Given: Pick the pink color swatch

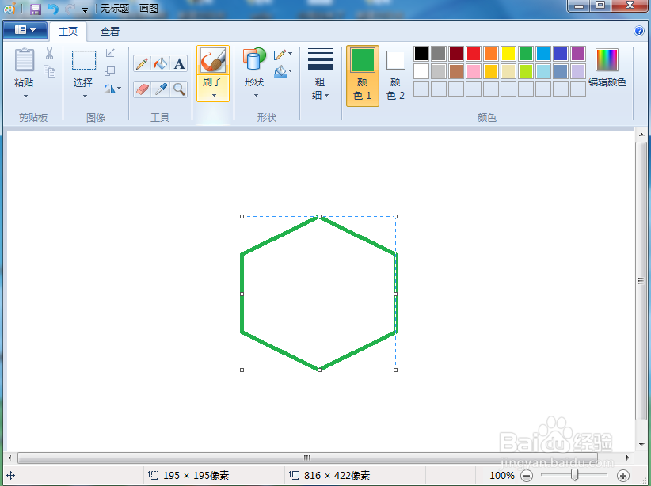Looking at the screenshot, I should point(474,71).
